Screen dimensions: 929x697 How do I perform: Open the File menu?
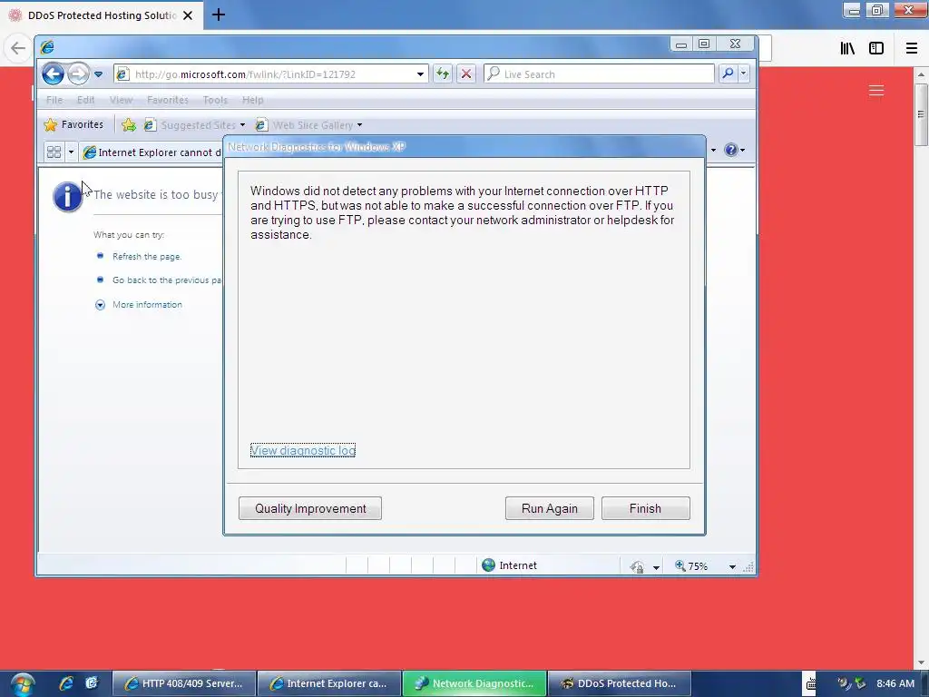tap(54, 100)
